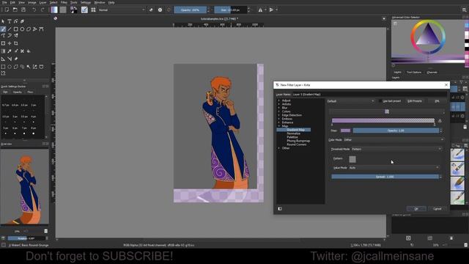This screenshot has height=264, width=469.
Task: Select the Phong Bumpmap filter
Action: coord(298,141)
